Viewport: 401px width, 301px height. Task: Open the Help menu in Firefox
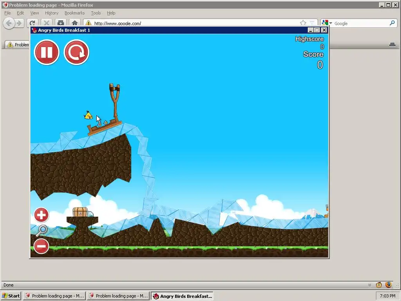coord(111,13)
